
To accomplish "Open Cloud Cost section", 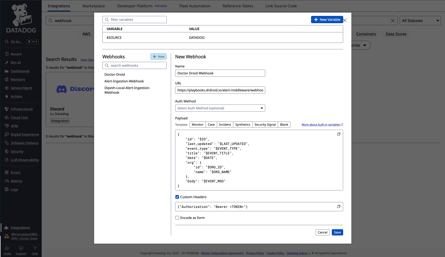I will [x=19, y=118].
